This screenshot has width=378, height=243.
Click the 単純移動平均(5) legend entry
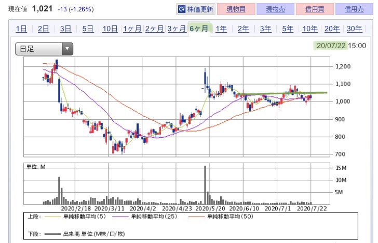(x=75, y=217)
